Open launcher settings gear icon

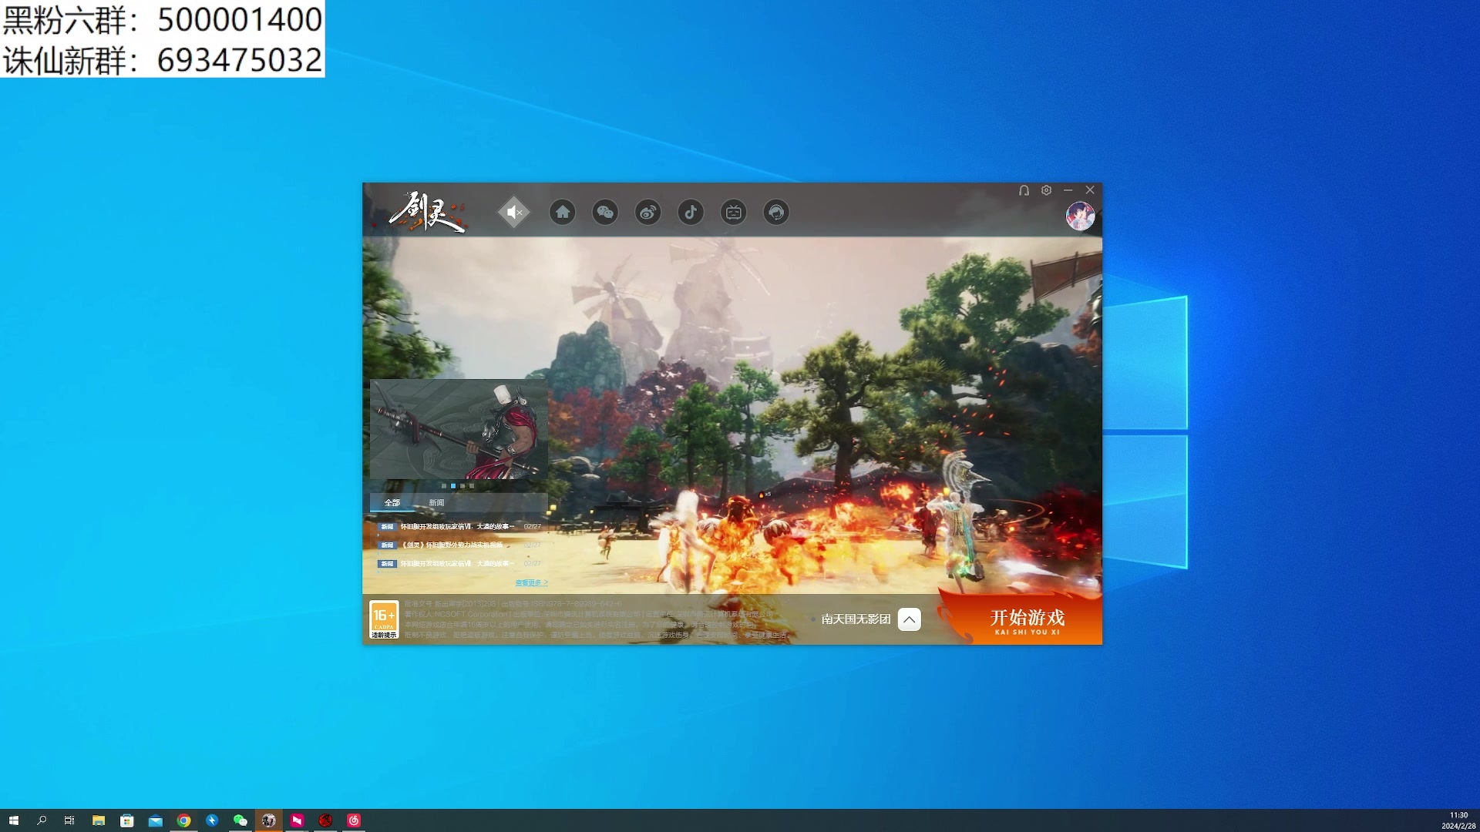pos(1046,190)
